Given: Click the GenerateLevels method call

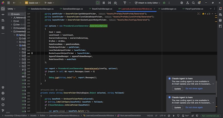Looking at the screenshot, I should [91, 69].
